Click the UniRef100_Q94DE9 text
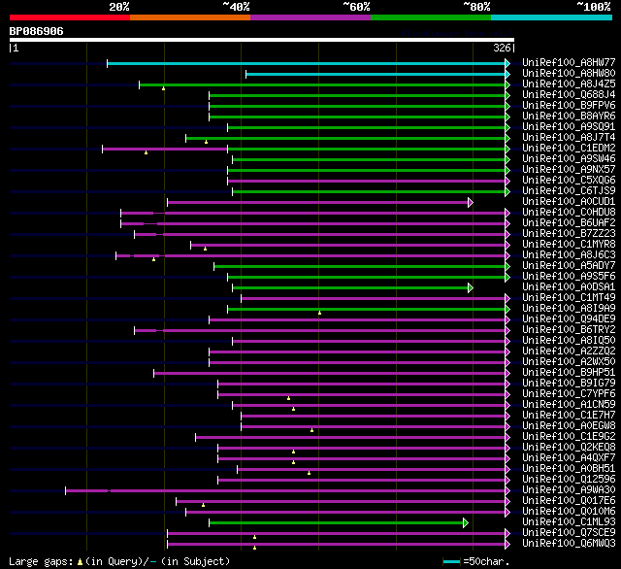The image size is (621, 569). tap(569, 319)
